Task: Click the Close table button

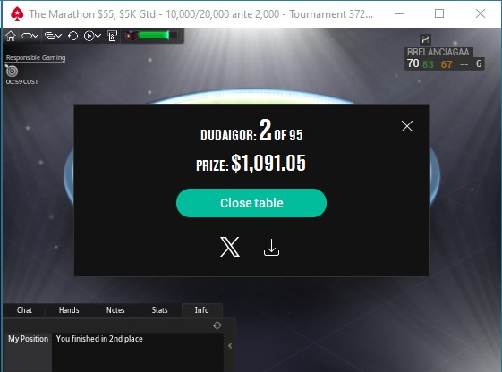Action: (251, 203)
